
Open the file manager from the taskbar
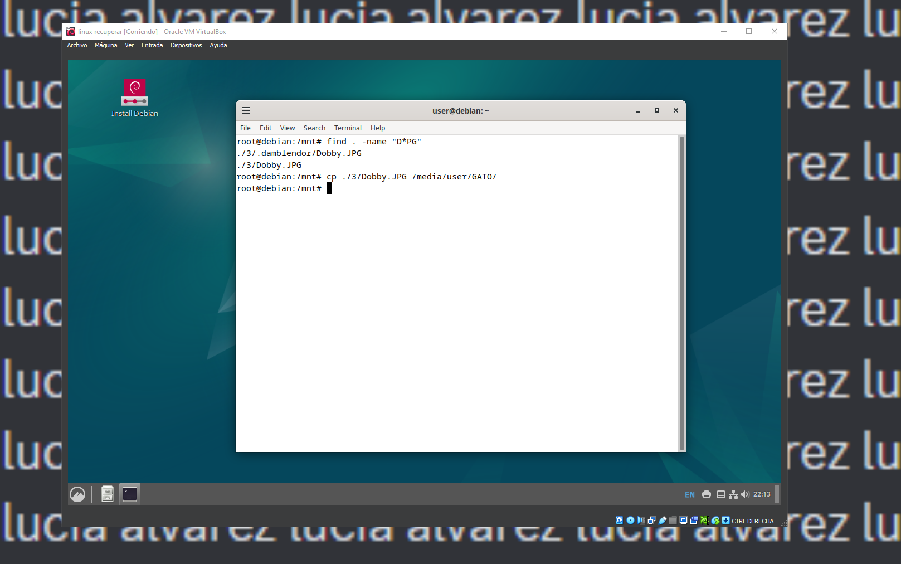[x=106, y=494]
